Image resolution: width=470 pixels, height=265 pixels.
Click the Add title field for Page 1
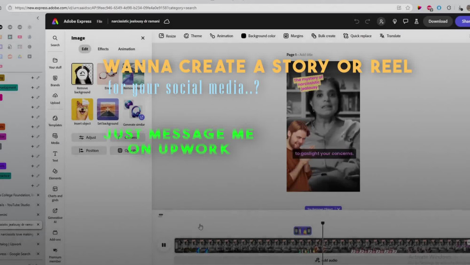(306, 55)
